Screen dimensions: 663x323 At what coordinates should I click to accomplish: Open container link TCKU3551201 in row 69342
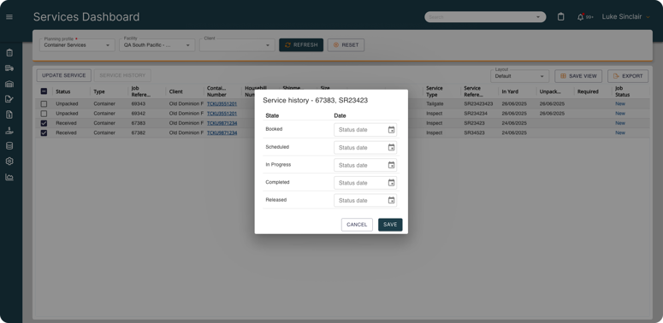pyautogui.click(x=222, y=114)
